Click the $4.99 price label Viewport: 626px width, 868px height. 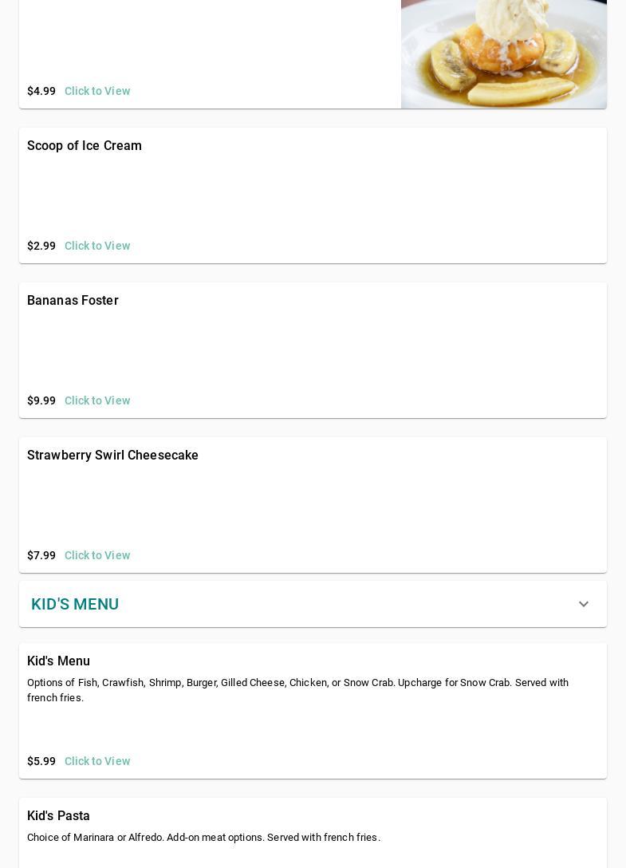41,91
